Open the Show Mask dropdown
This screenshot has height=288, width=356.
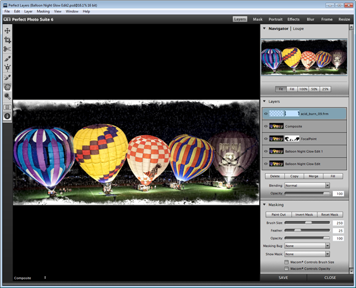coord(307,254)
